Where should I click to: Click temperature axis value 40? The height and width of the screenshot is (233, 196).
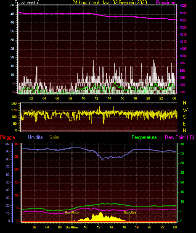[182, 144]
